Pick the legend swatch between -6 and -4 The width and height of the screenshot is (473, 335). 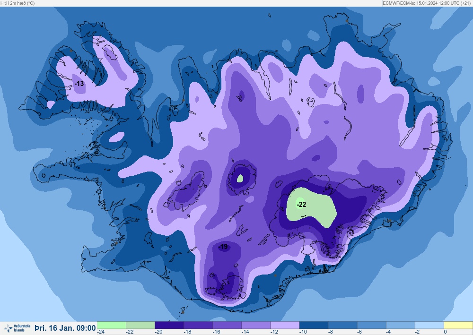[372, 325]
